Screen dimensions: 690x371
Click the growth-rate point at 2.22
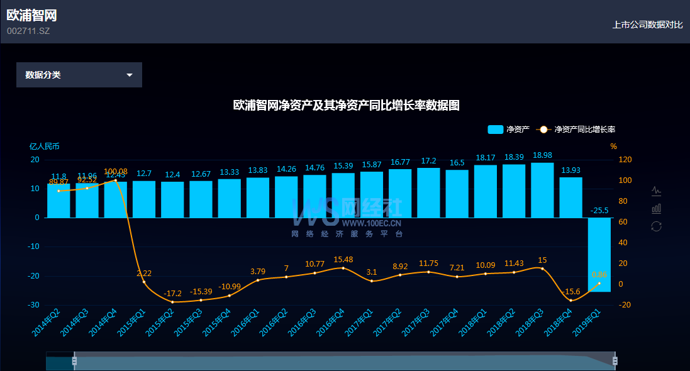144,282
